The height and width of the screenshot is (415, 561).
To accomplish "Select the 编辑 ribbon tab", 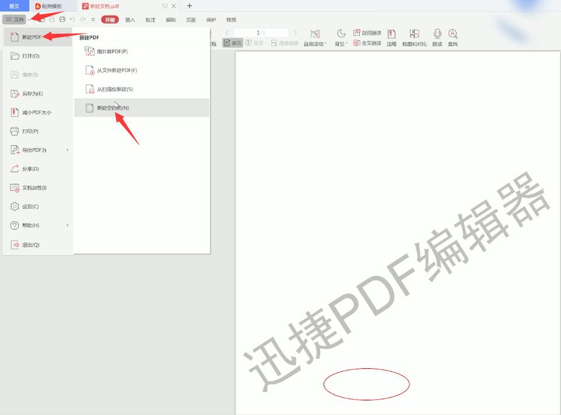I will 171,20.
